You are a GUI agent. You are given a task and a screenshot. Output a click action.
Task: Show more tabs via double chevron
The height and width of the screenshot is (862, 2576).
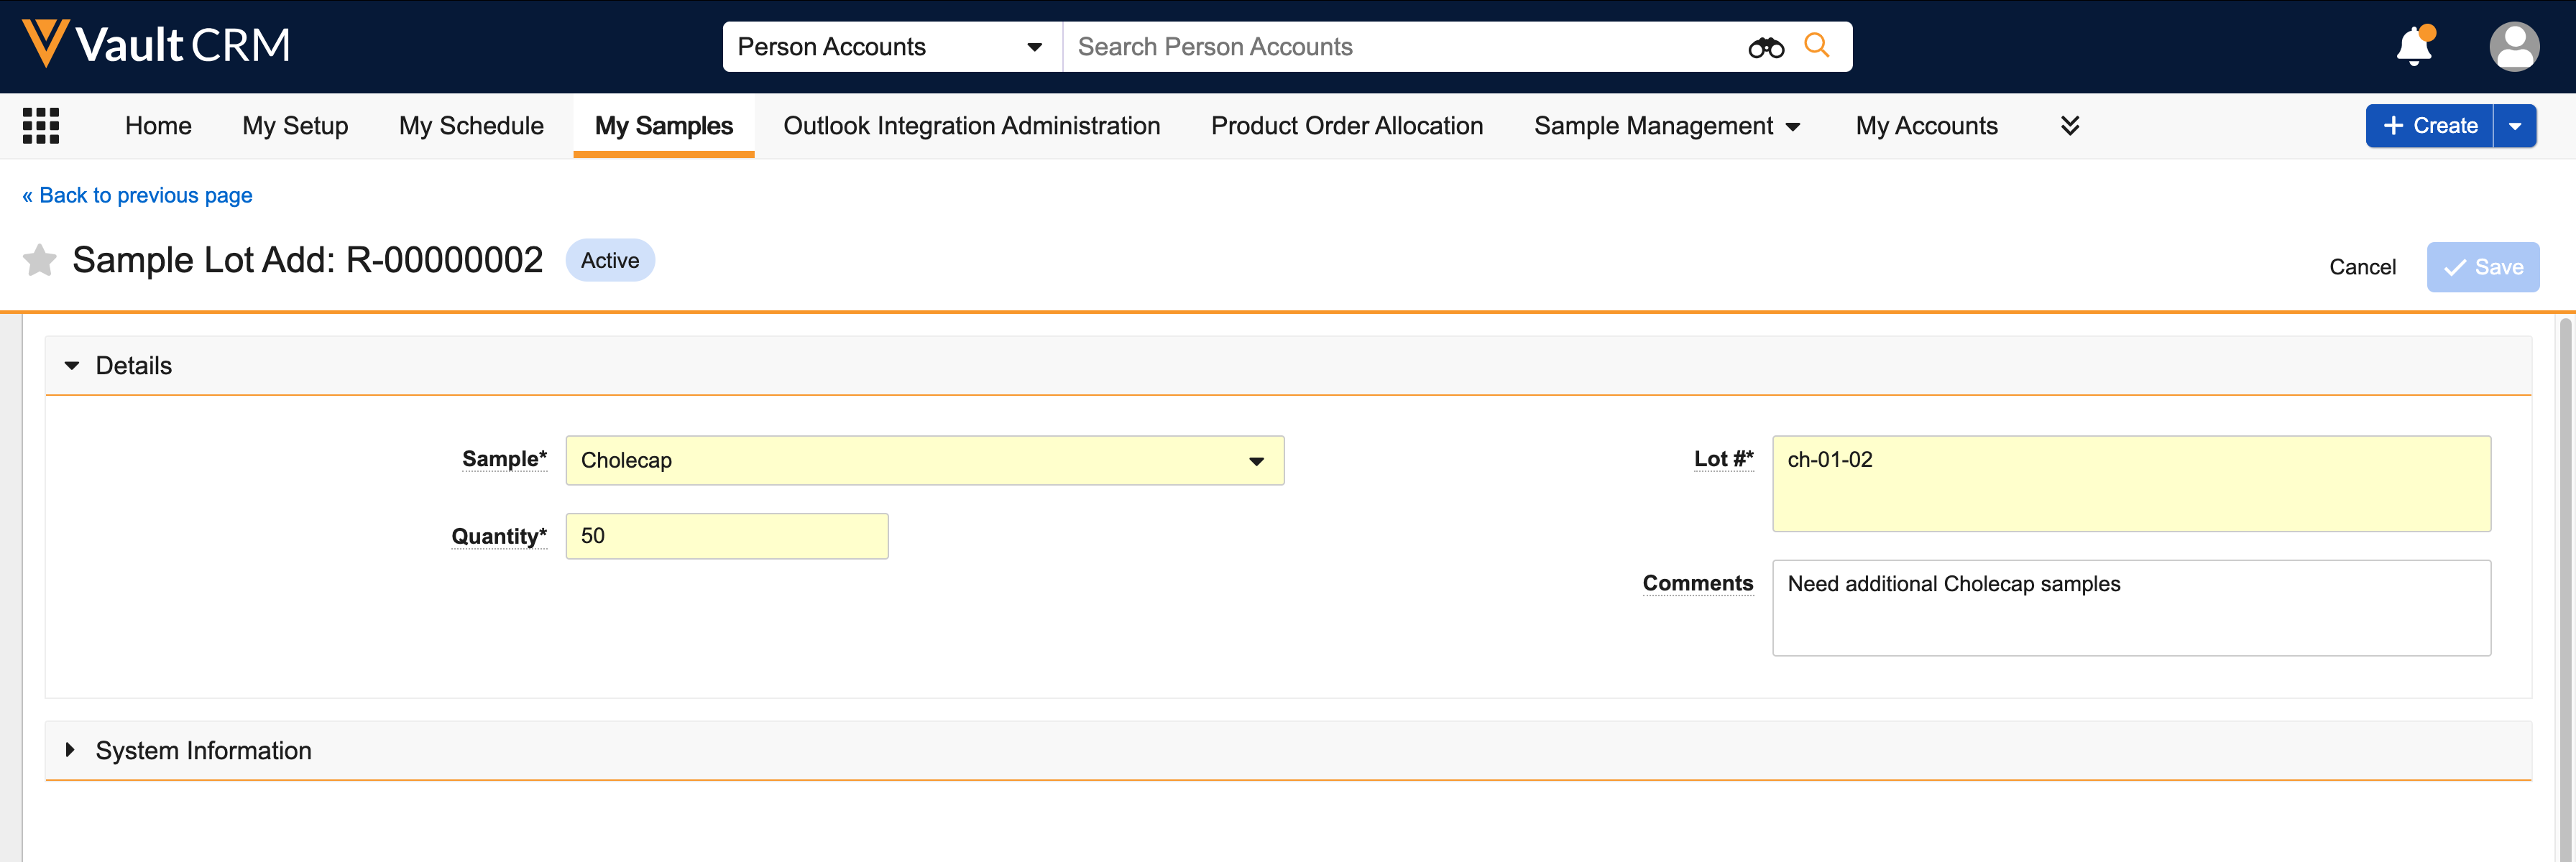[2070, 126]
